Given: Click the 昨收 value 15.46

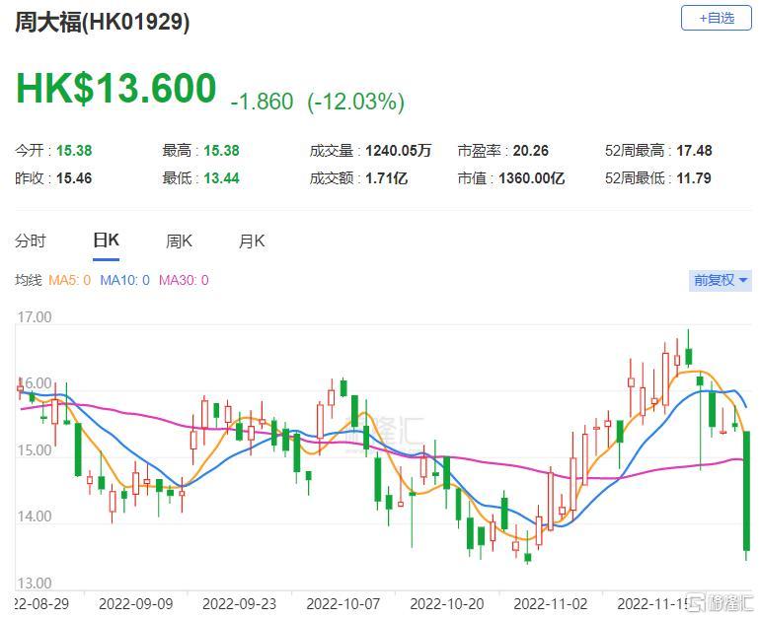Looking at the screenshot, I should (74, 178).
